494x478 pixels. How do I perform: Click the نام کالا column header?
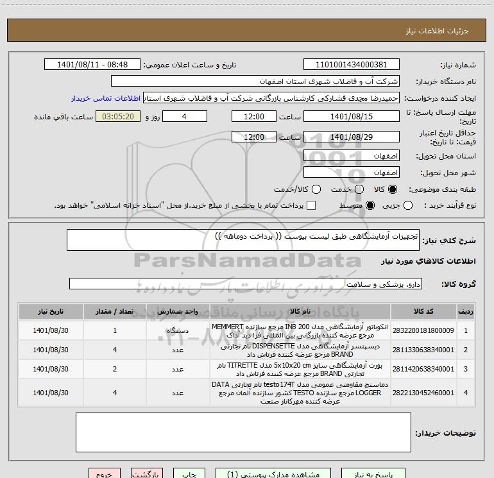pyautogui.click(x=300, y=312)
